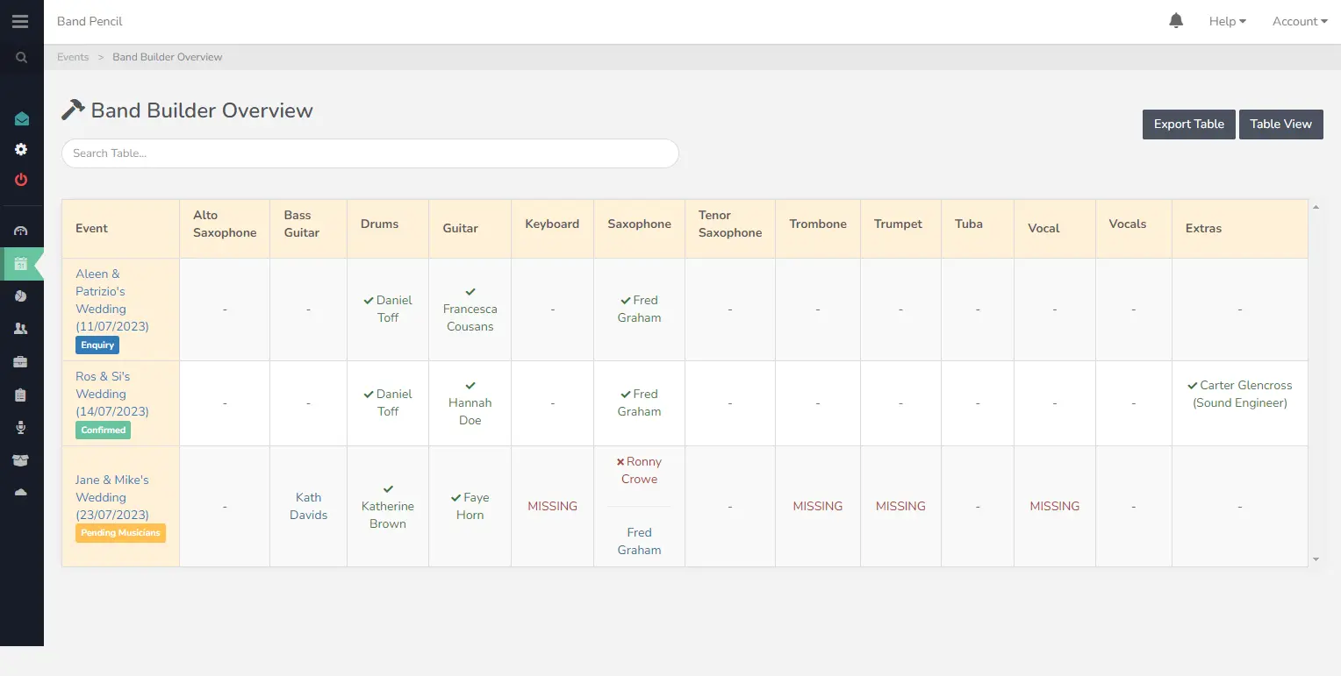
Task: Open the hamburger menu in the sidebar
Action: [x=20, y=22]
